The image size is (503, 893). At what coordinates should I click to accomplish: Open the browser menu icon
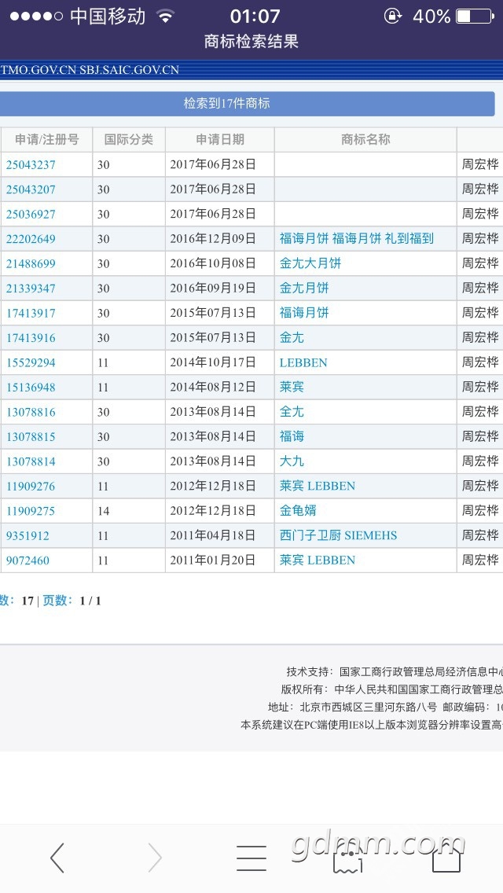click(251, 858)
